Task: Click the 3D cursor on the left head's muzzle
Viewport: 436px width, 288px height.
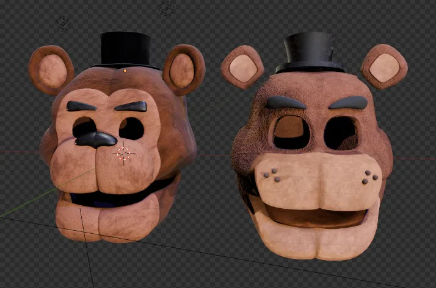Action: 123,153
